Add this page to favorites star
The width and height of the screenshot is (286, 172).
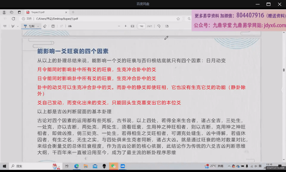[178, 19]
